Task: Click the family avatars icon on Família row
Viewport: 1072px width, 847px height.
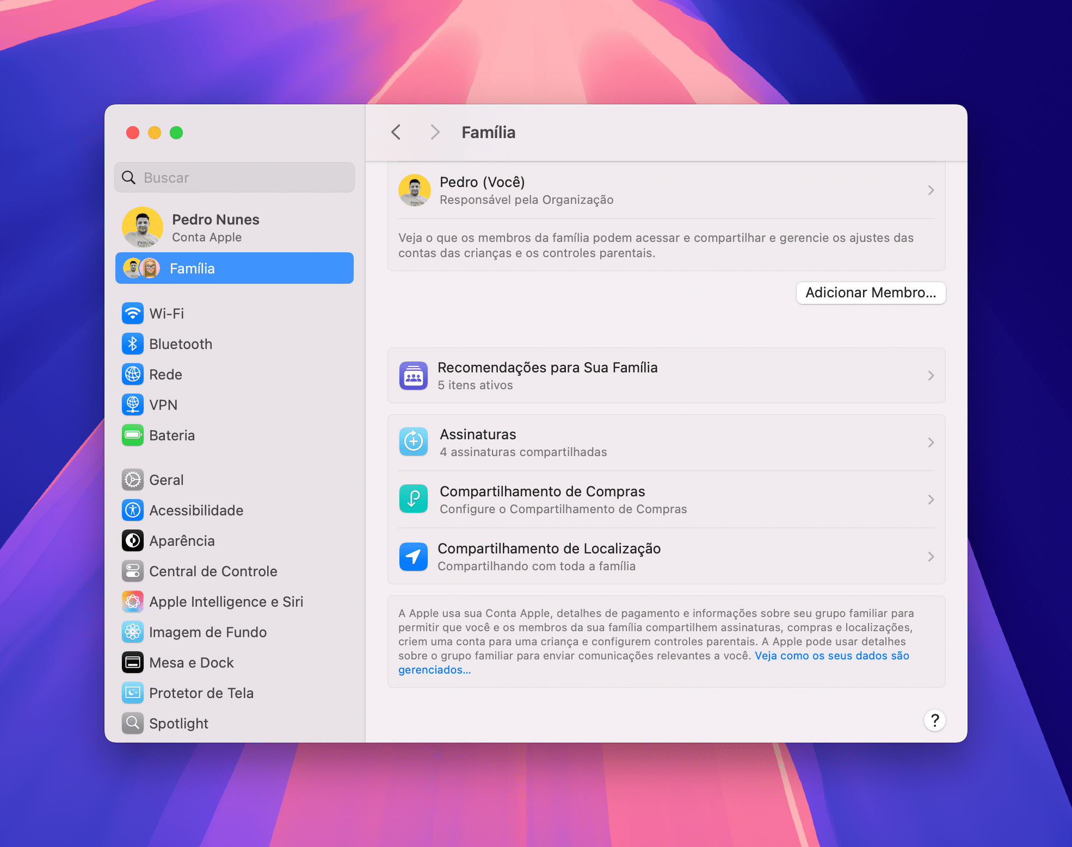Action: (x=141, y=269)
